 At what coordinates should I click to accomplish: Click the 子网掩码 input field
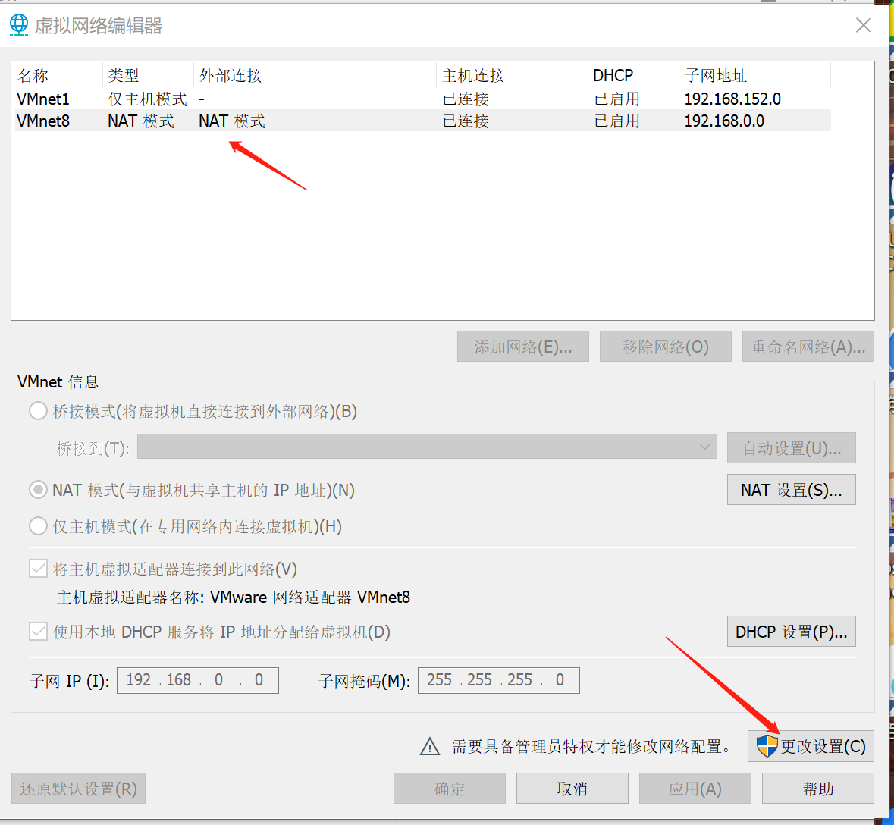coord(499,680)
